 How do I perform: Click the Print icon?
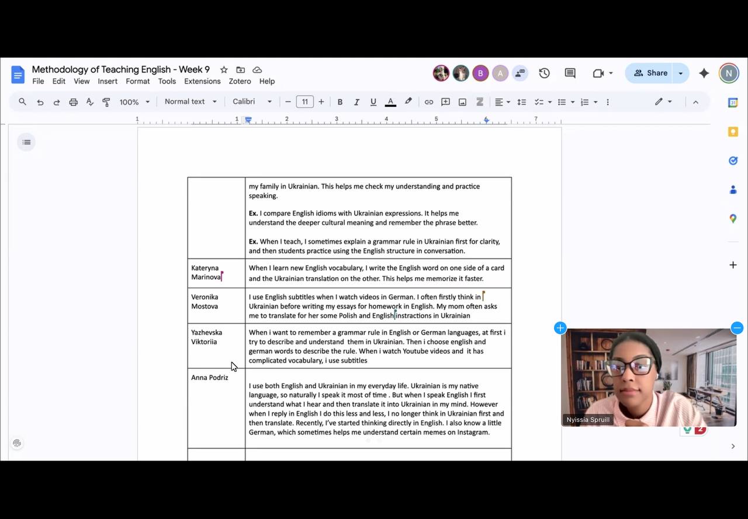[73, 102]
